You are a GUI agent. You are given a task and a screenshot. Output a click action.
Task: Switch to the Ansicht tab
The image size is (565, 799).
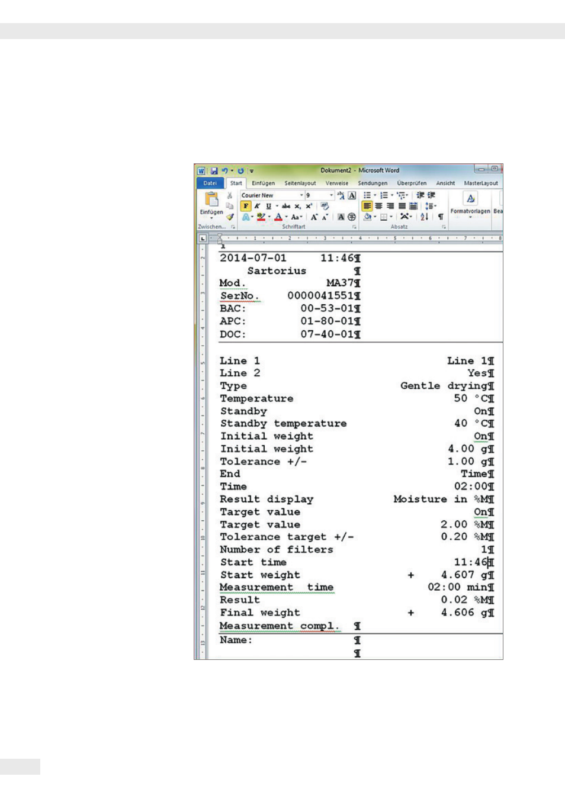point(445,183)
